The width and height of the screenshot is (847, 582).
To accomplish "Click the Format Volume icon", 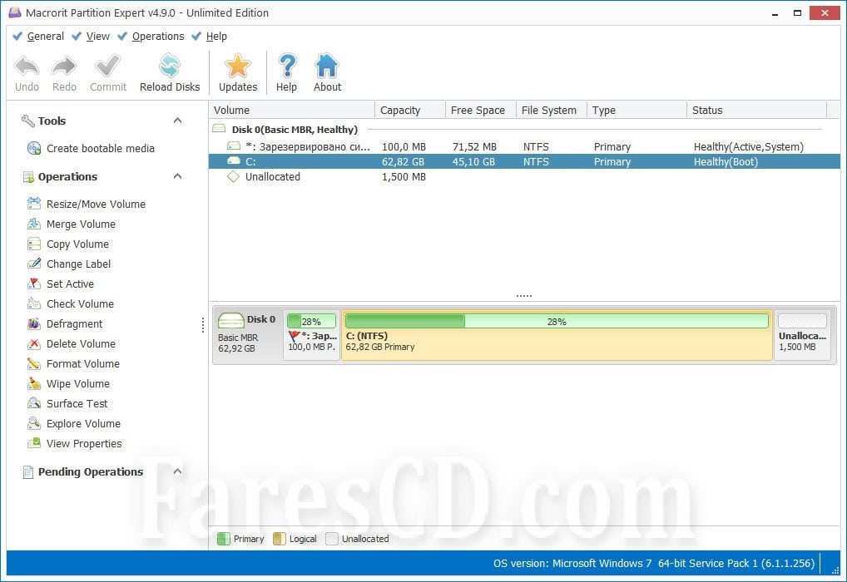I will pyautogui.click(x=34, y=363).
